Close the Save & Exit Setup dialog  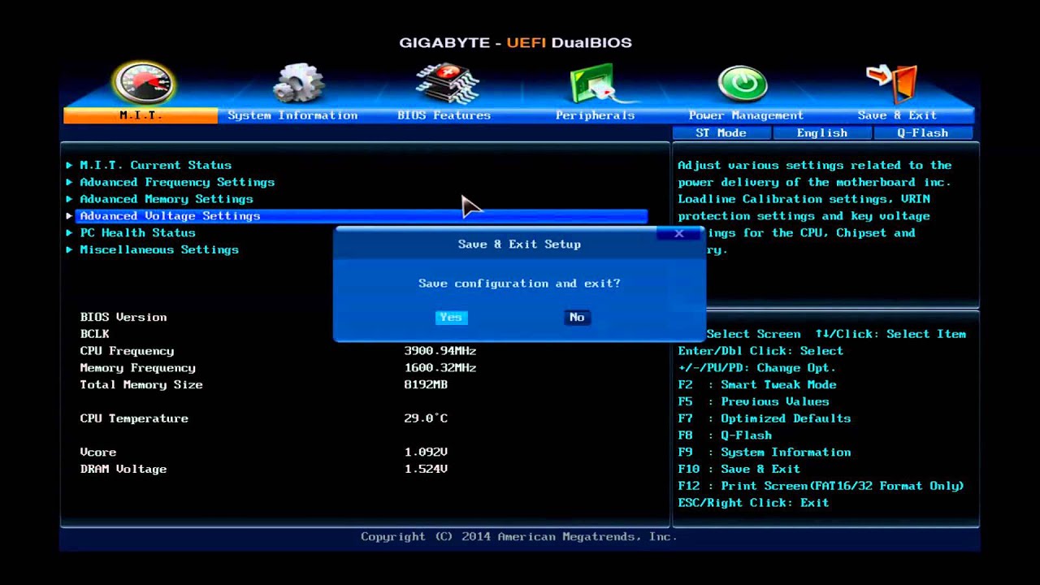point(679,234)
